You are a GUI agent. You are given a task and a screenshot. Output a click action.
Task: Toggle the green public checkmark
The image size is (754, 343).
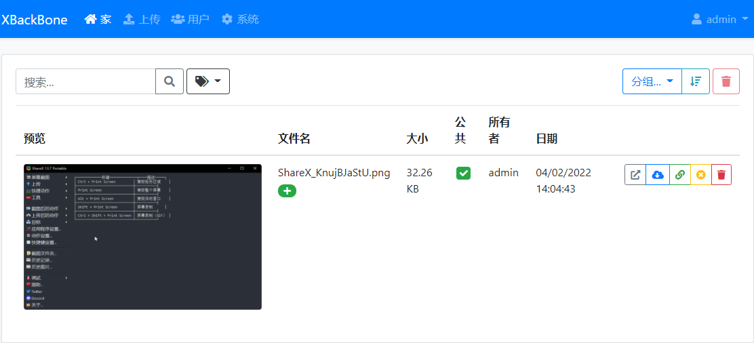[x=463, y=173]
